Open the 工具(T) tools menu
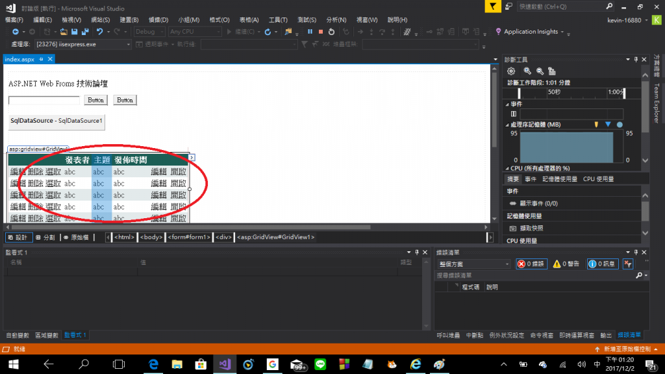Image resolution: width=665 pixels, height=374 pixels. (x=278, y=20)
